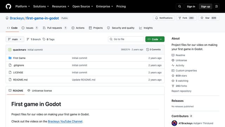
Task: Click ATBrackeys contributor avatar
Action: [x=174, y=123]
